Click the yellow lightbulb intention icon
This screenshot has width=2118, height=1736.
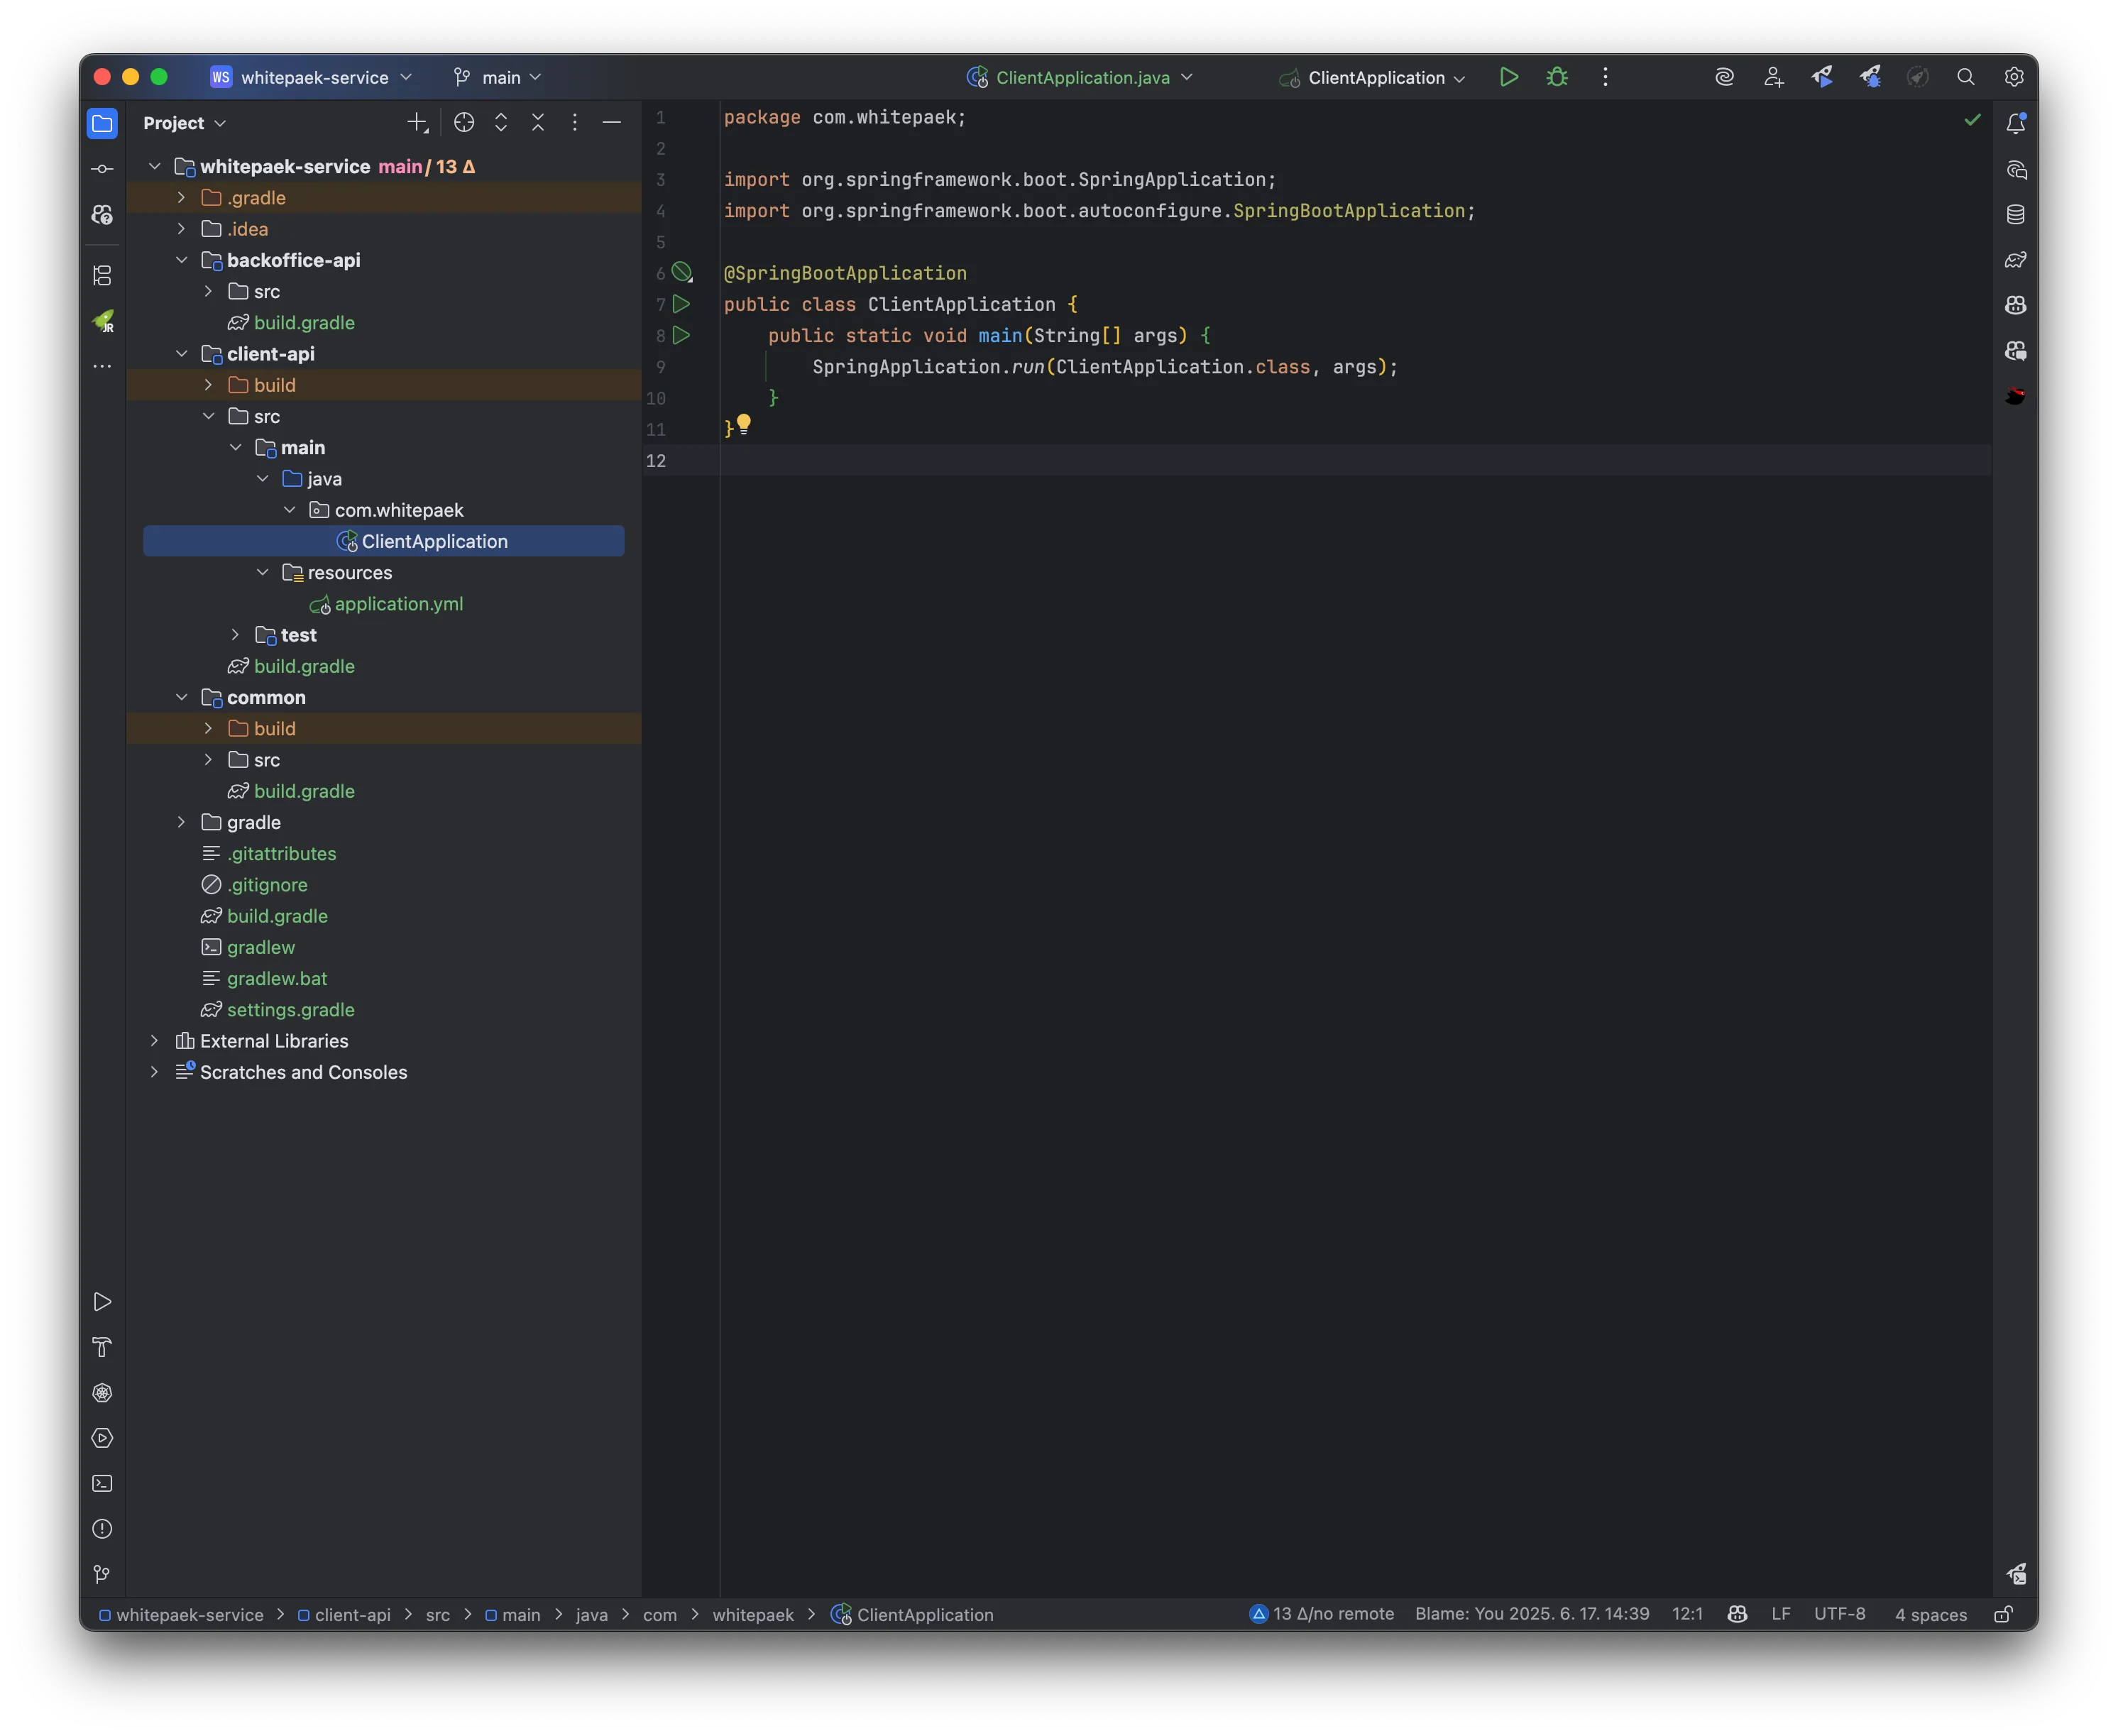tap(744, 424)
